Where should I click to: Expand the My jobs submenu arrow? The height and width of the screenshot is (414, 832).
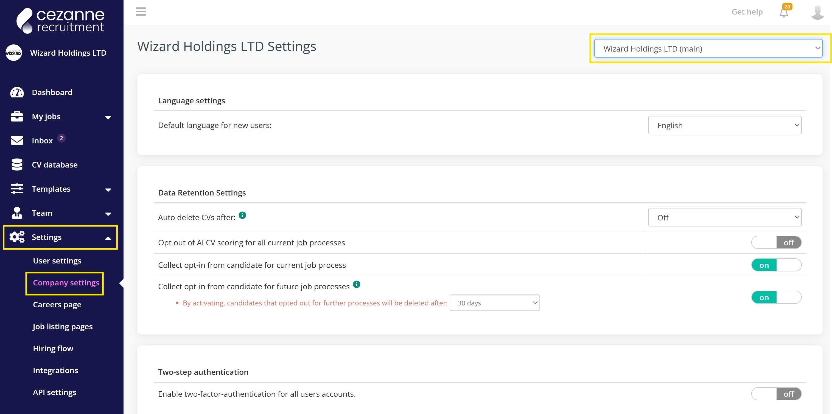(108, 117)
